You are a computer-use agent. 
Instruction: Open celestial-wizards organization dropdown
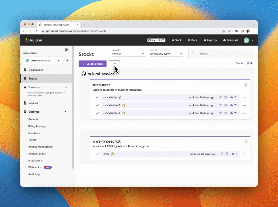[43, 60]
